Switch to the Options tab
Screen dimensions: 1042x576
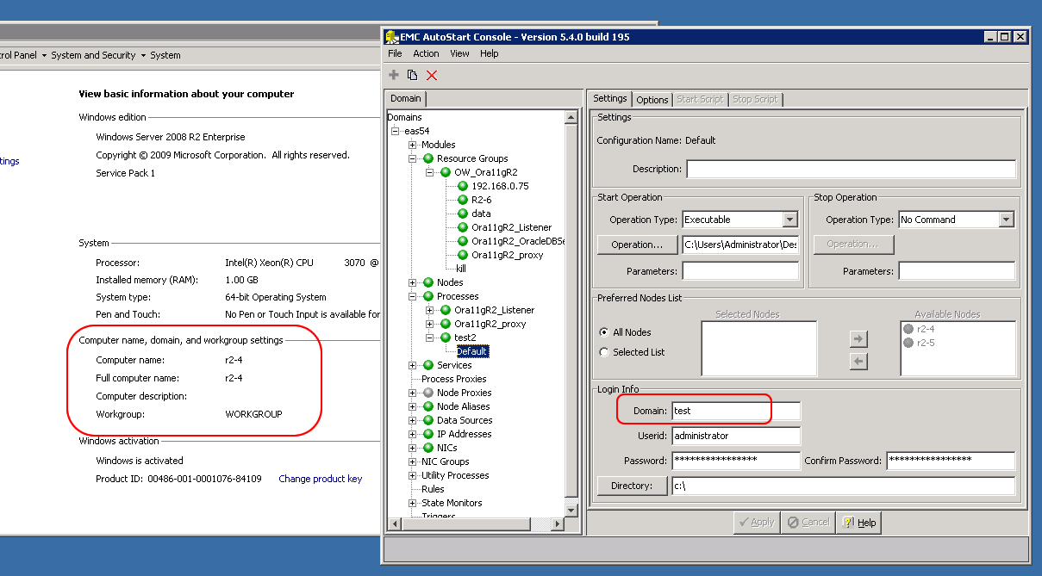(x=652, y=100)
